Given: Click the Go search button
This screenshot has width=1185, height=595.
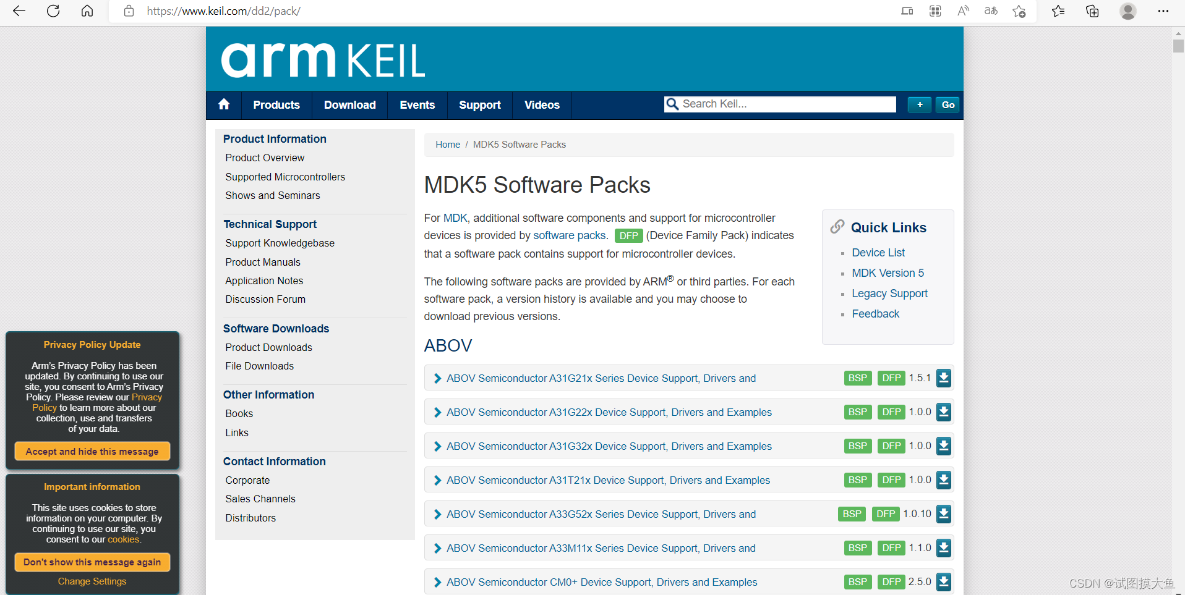Looking at the screenshot, I should [x=948, y=104].
